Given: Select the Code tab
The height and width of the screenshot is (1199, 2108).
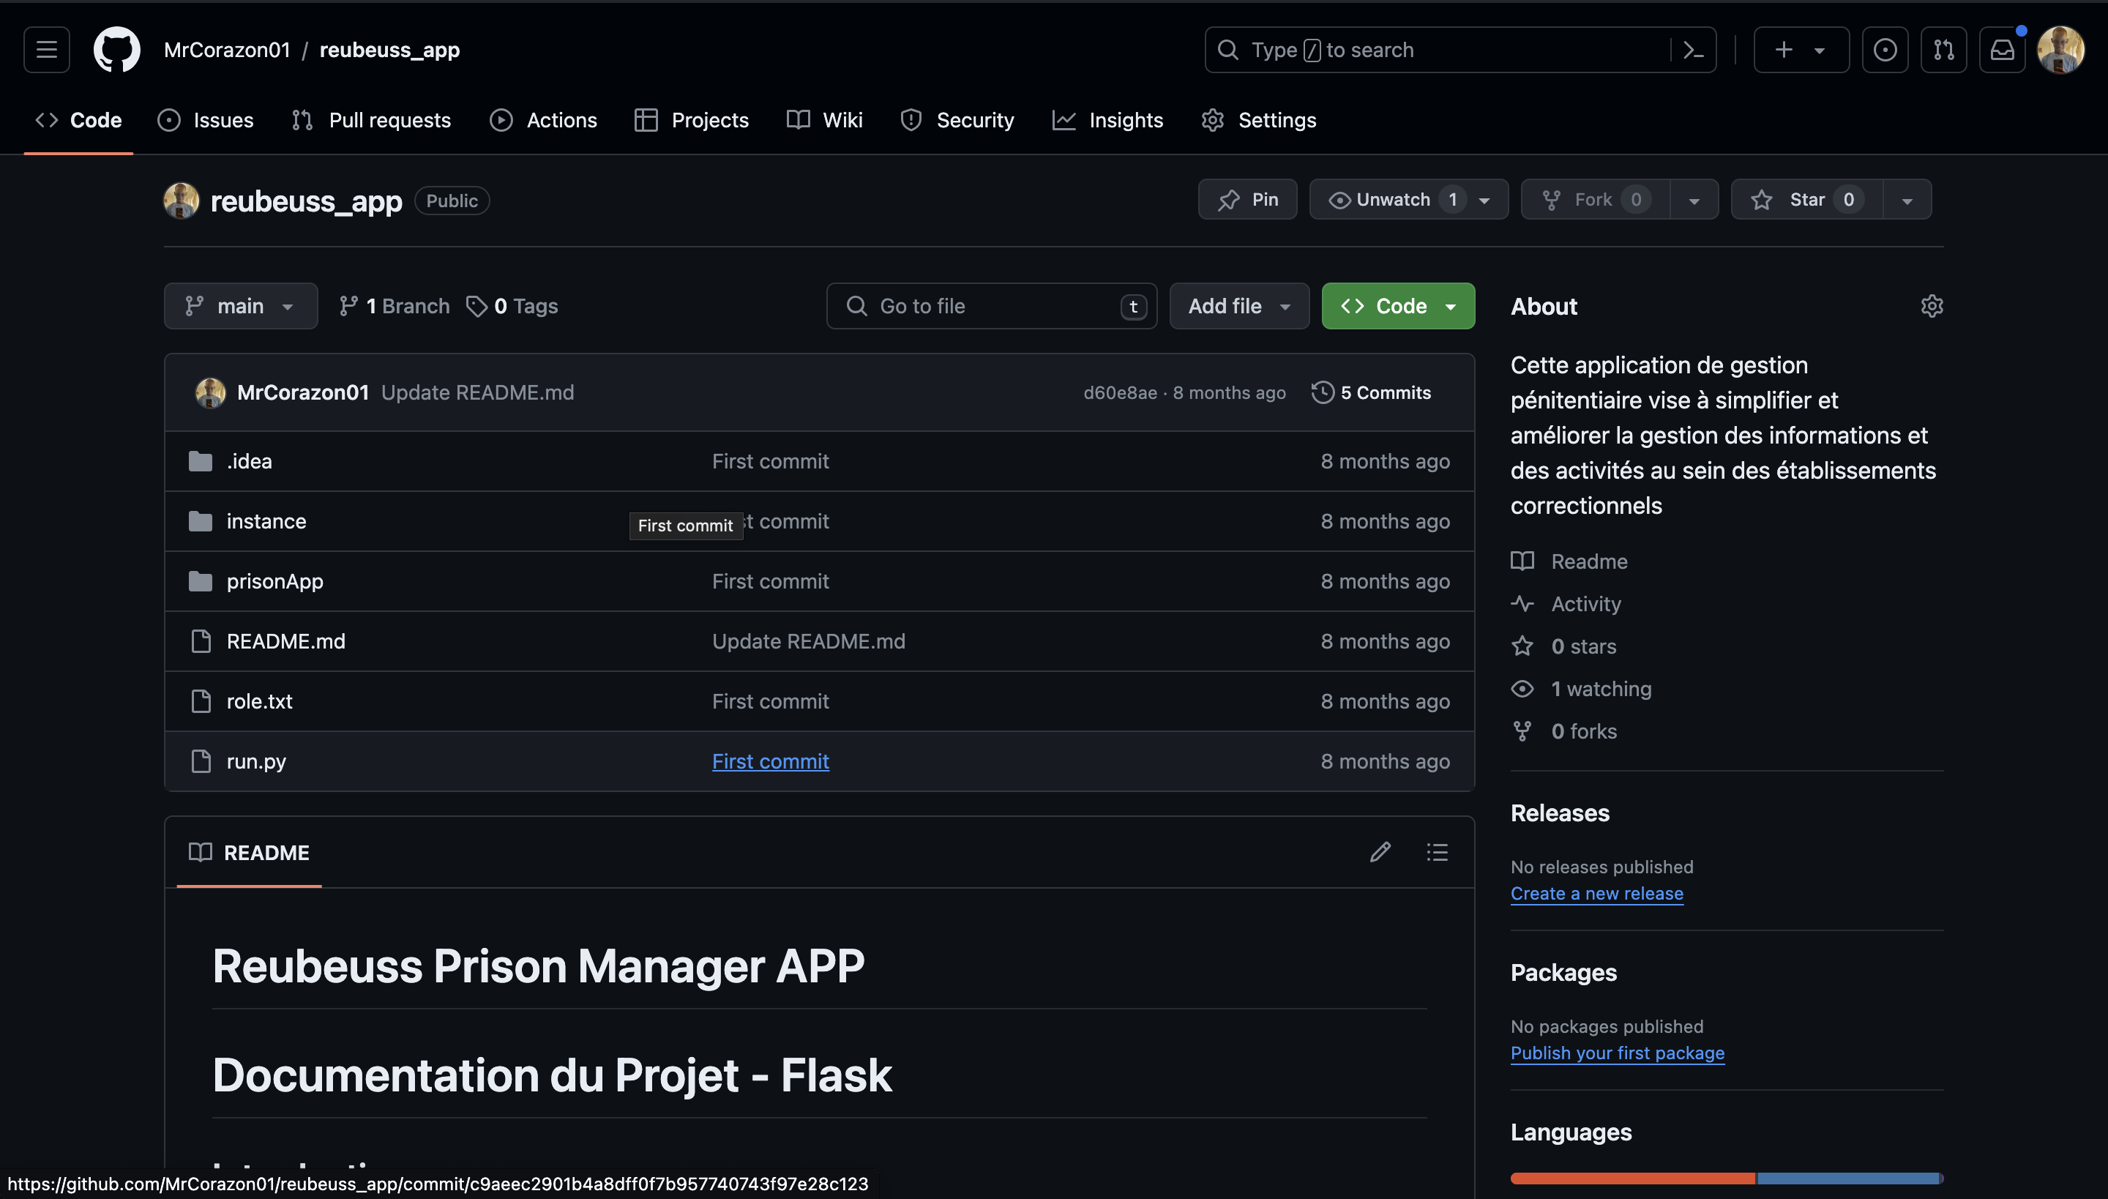Looking at the screenshot, I should point(78,120).
